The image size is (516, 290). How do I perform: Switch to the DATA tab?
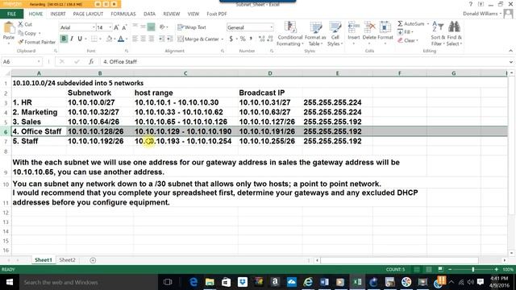(149, 14)
